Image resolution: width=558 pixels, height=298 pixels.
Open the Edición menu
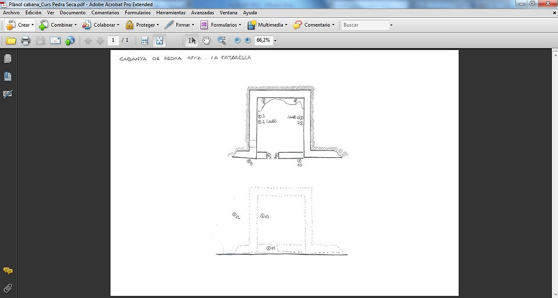pyautogui.click(x=33, y=13)
